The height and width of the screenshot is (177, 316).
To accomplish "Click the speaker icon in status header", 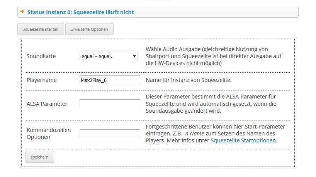I will click(22, 12).
